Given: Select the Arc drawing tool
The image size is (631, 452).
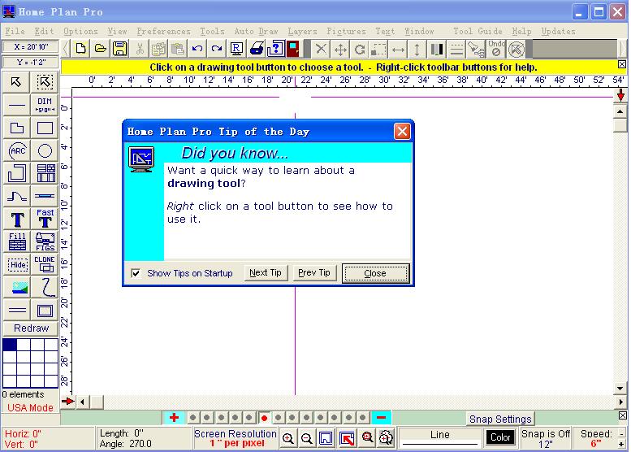Looking at the screenshot, I should tap(17, 150).
